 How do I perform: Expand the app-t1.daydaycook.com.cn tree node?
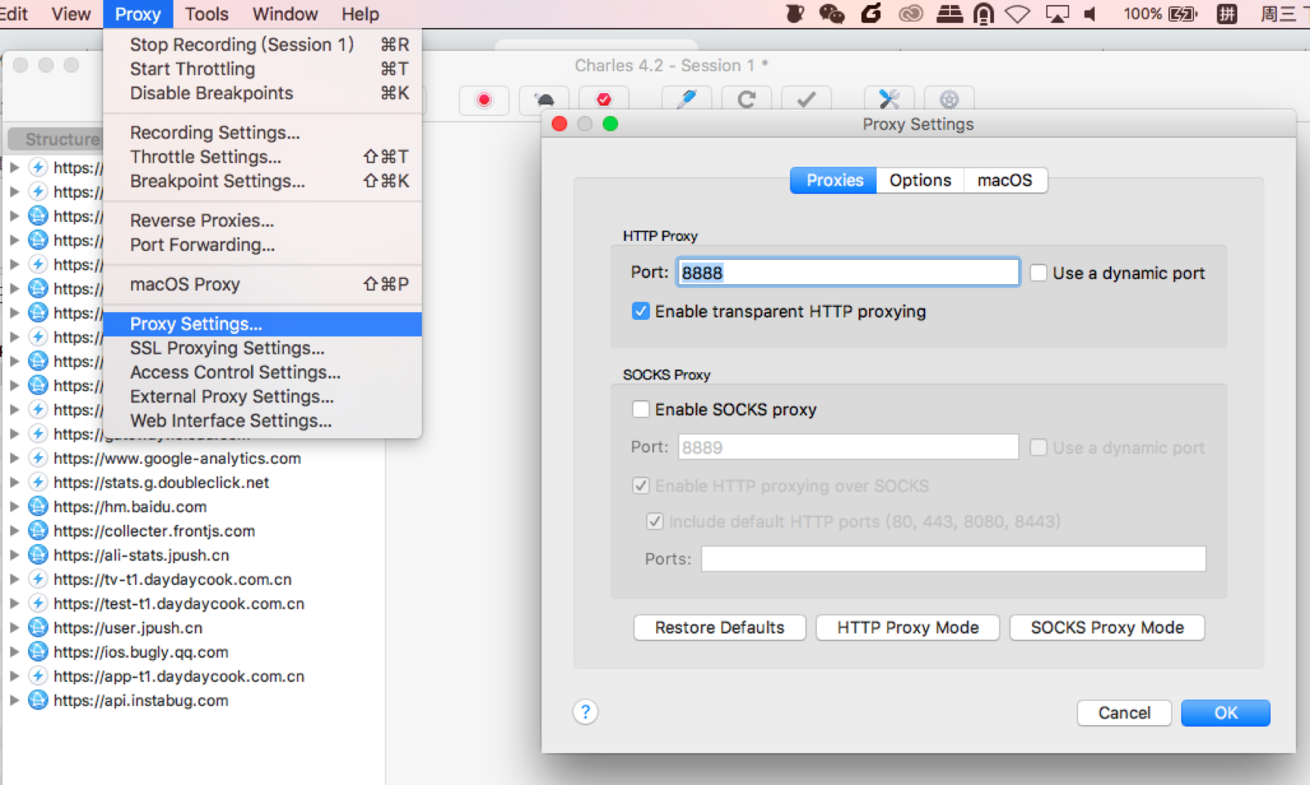14,676
